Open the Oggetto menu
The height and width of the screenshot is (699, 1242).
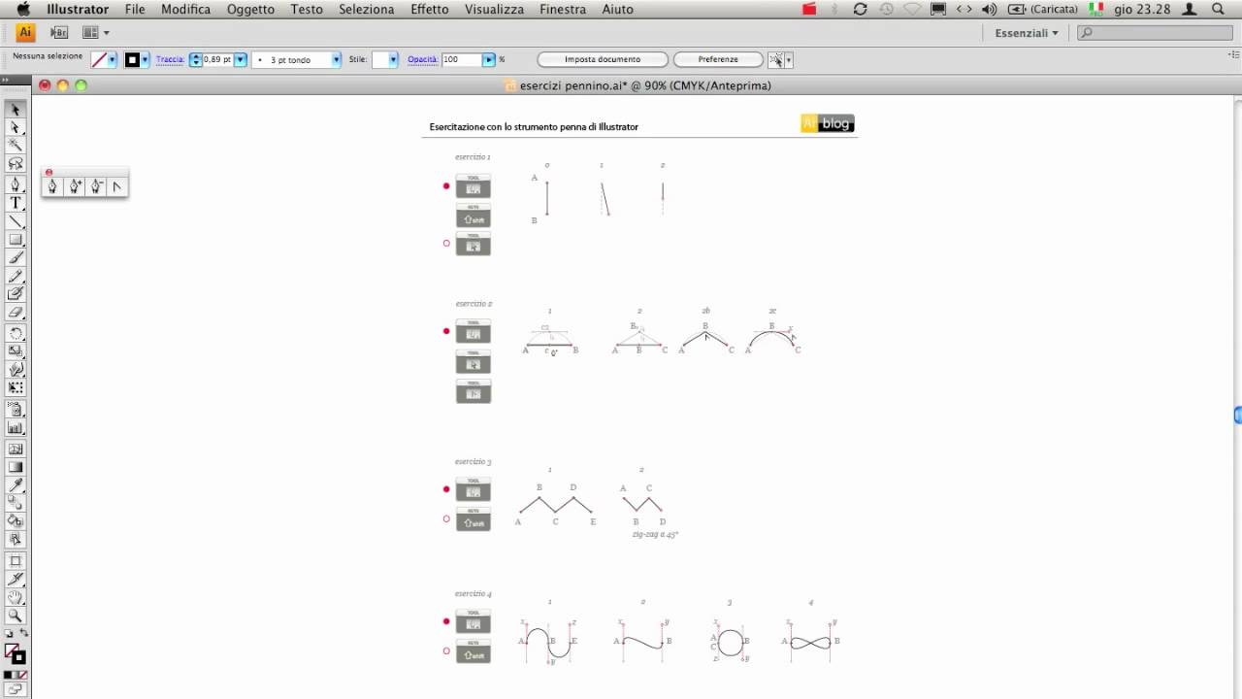pos(250,9)
